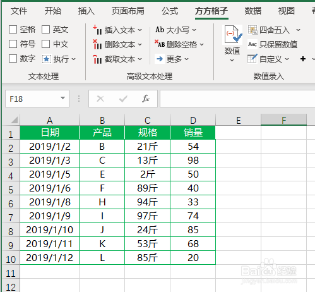Select the 销量 header cell
This screenshot has width=315, height=292.
point(193,133)
